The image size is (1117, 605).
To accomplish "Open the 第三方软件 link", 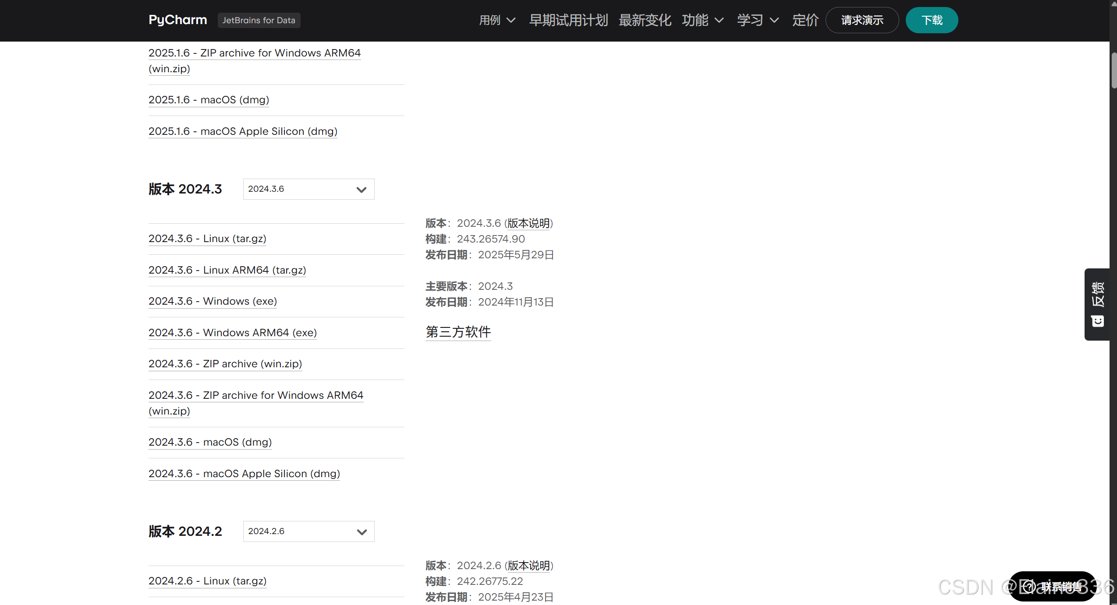I will pyautogui.click(x=458, y=332).
